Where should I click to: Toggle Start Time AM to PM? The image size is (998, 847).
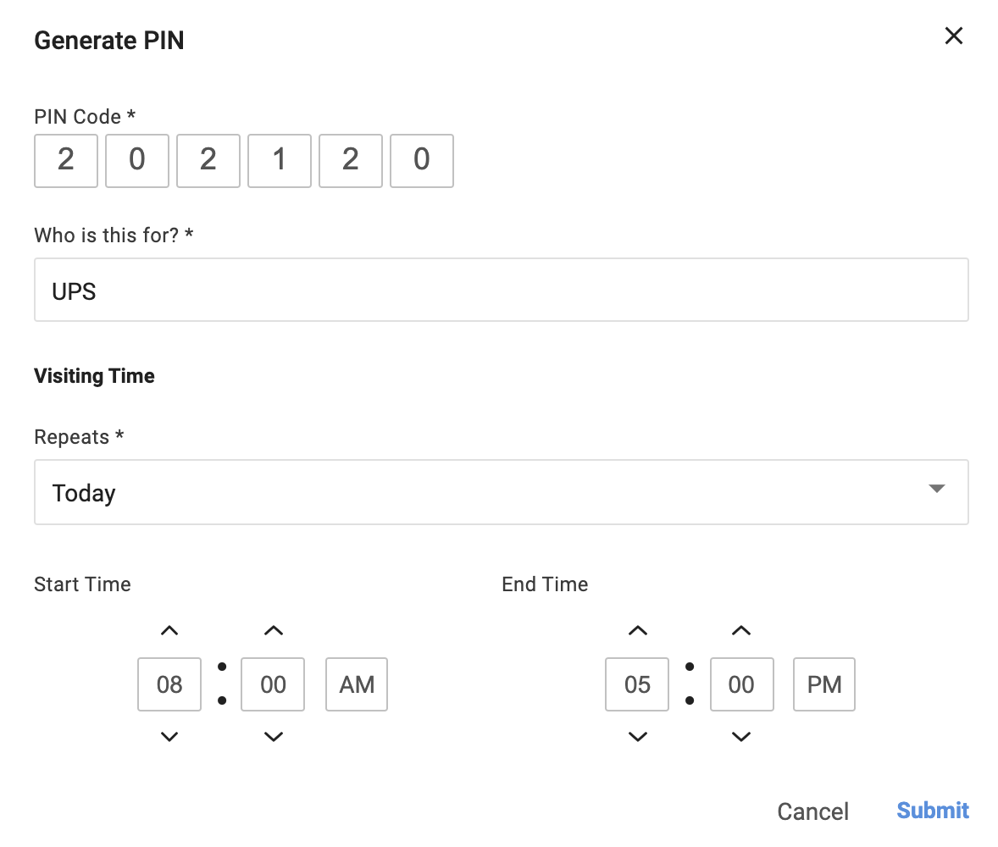357,684
